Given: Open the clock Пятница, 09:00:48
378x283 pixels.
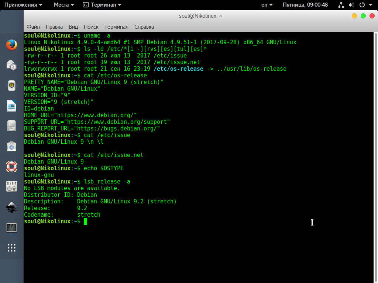Looking at the screenshot, I should (305, 5).
